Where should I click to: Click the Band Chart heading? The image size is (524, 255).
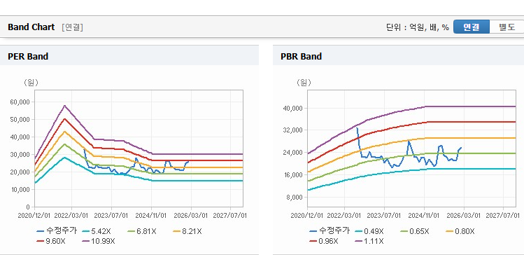coord(31,27)
